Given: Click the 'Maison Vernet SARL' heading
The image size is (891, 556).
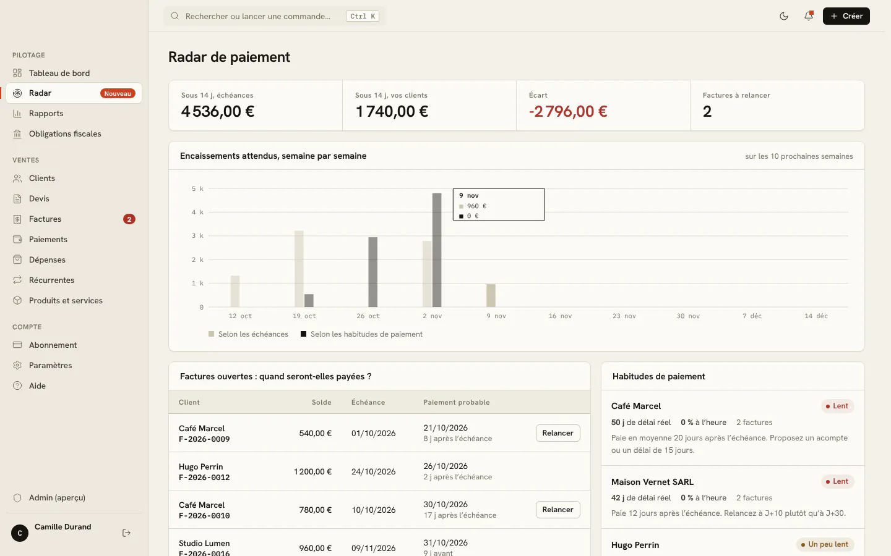Looking at the screenshot, I should point(652,482).
